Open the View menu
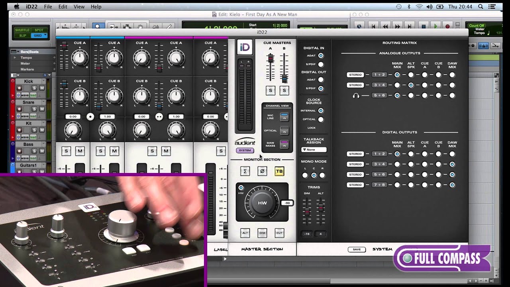 tap(79, 7)
